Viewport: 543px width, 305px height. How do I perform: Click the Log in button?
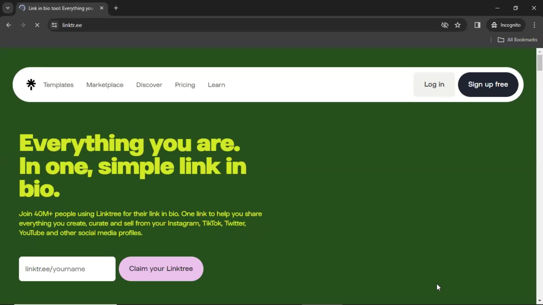pyautogui.click(x=434, y=84)
